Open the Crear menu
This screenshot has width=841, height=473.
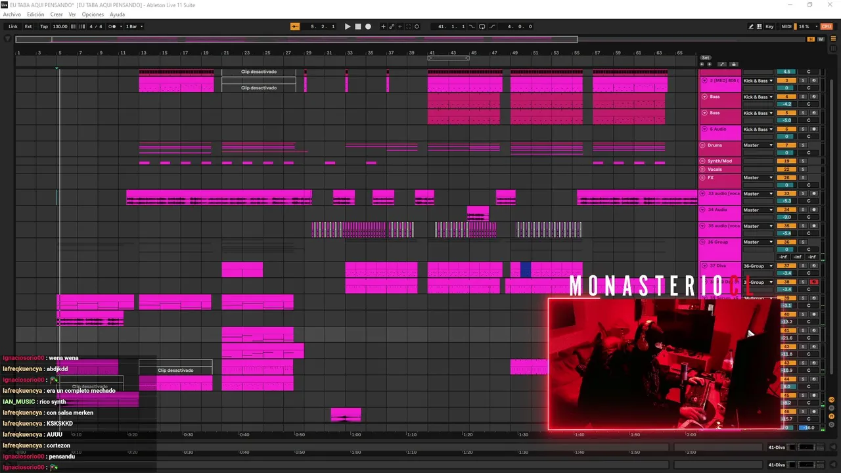57,14
